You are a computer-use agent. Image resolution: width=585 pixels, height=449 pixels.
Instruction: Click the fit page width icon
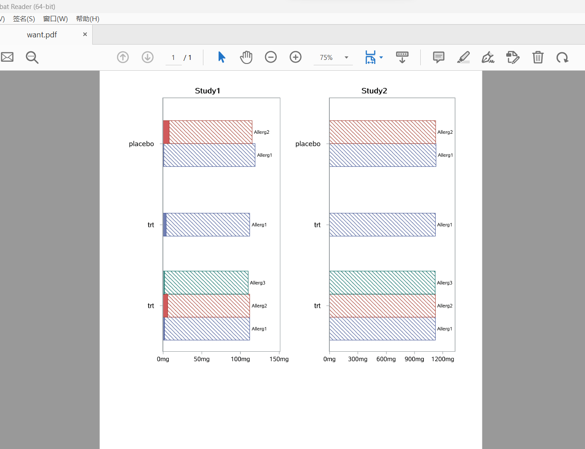(x=370, y=57)
